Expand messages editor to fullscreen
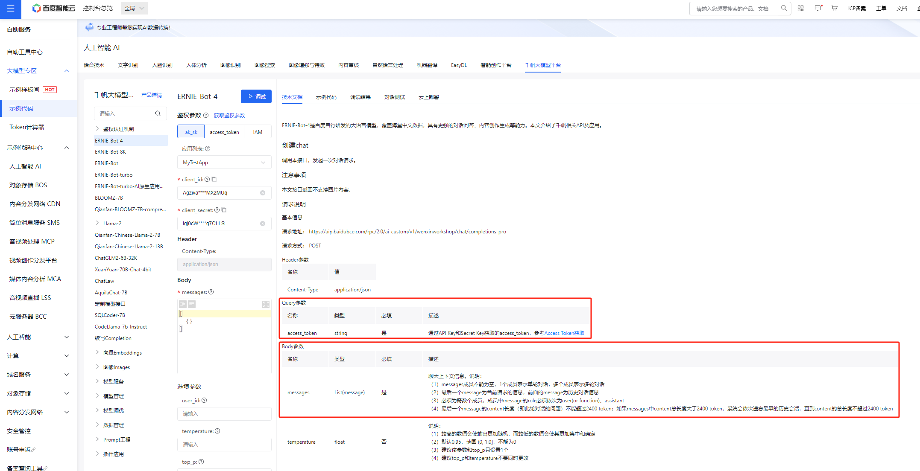This screenshot has height=471, width=920. [x=266, y=304]
